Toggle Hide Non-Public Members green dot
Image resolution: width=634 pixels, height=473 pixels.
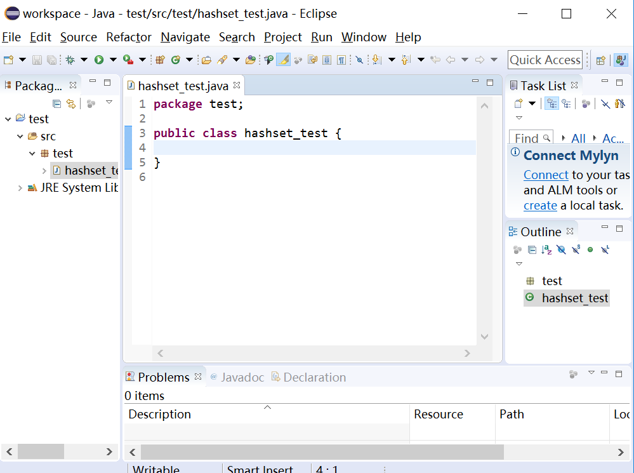pyautogui.click(x=590, y=250)
